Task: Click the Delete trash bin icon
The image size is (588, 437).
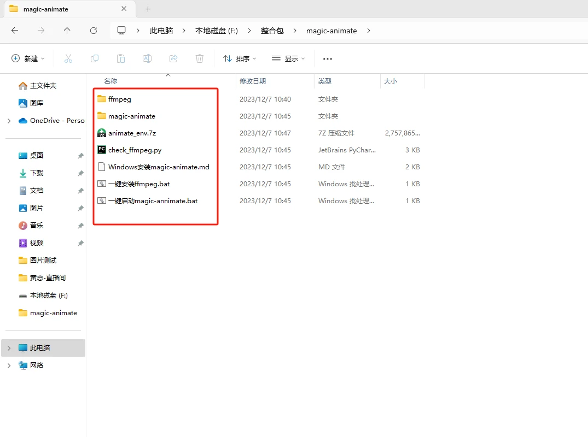Action: point(200,58)
